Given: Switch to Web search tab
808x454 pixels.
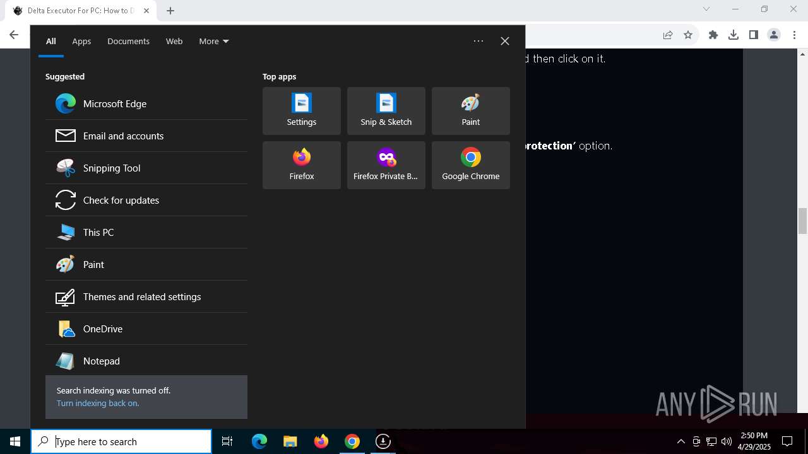Looking at the screenshot, I should click(174, 41).
